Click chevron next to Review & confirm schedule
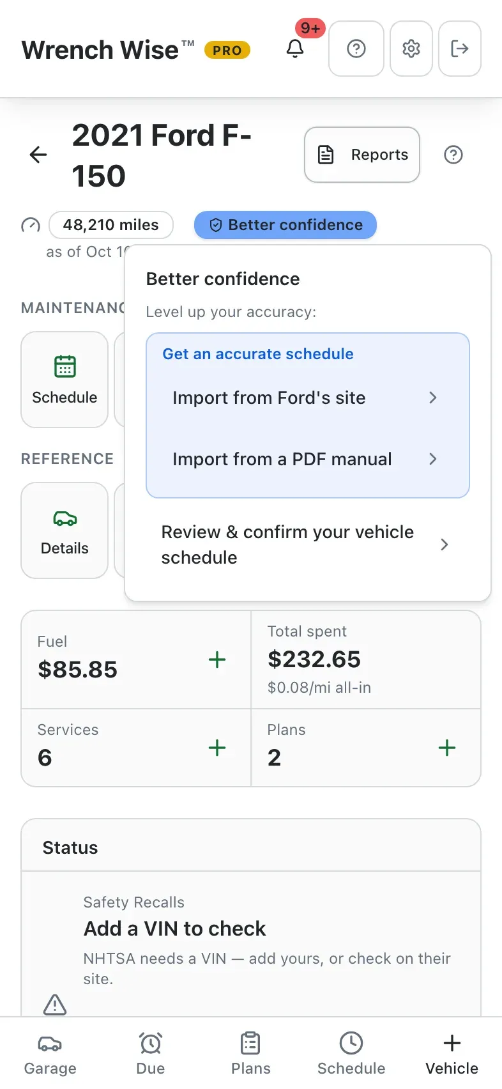This screenshot has width=502, height=1089. [x=445, y=544]
